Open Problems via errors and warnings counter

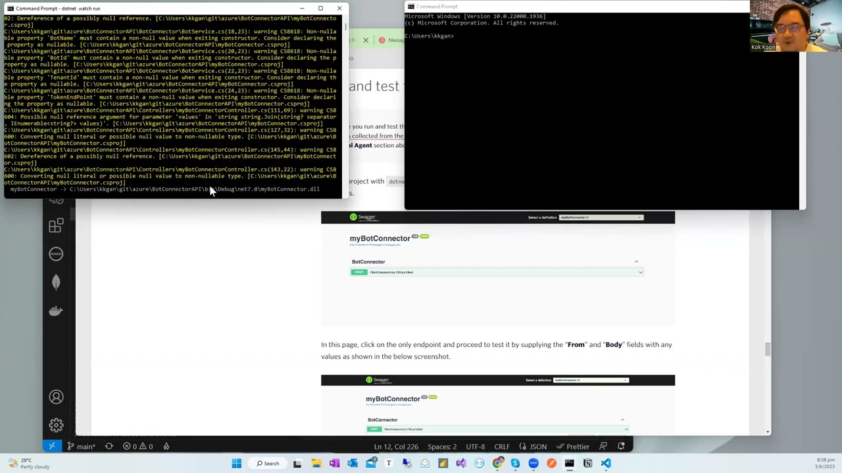[138, 446]
